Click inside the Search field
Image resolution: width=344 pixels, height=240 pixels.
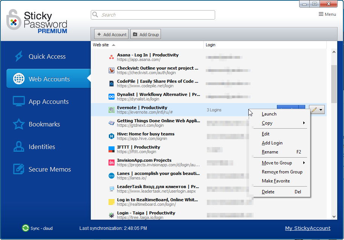[153, 15]
